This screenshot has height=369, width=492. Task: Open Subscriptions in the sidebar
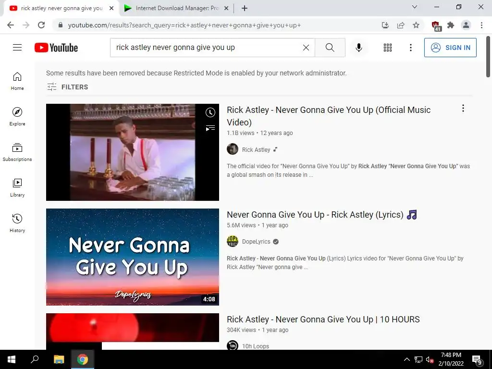point(17,152)
